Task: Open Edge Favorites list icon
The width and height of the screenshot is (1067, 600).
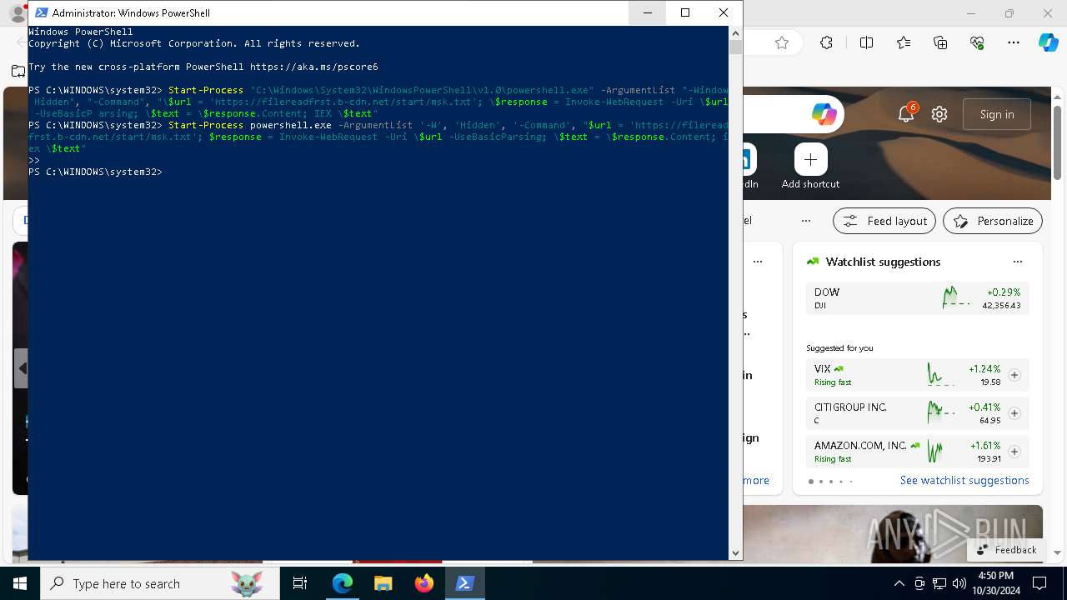Action: point(904,42)
